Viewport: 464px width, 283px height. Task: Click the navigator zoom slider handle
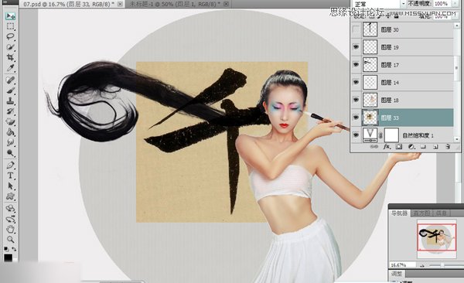442,265
